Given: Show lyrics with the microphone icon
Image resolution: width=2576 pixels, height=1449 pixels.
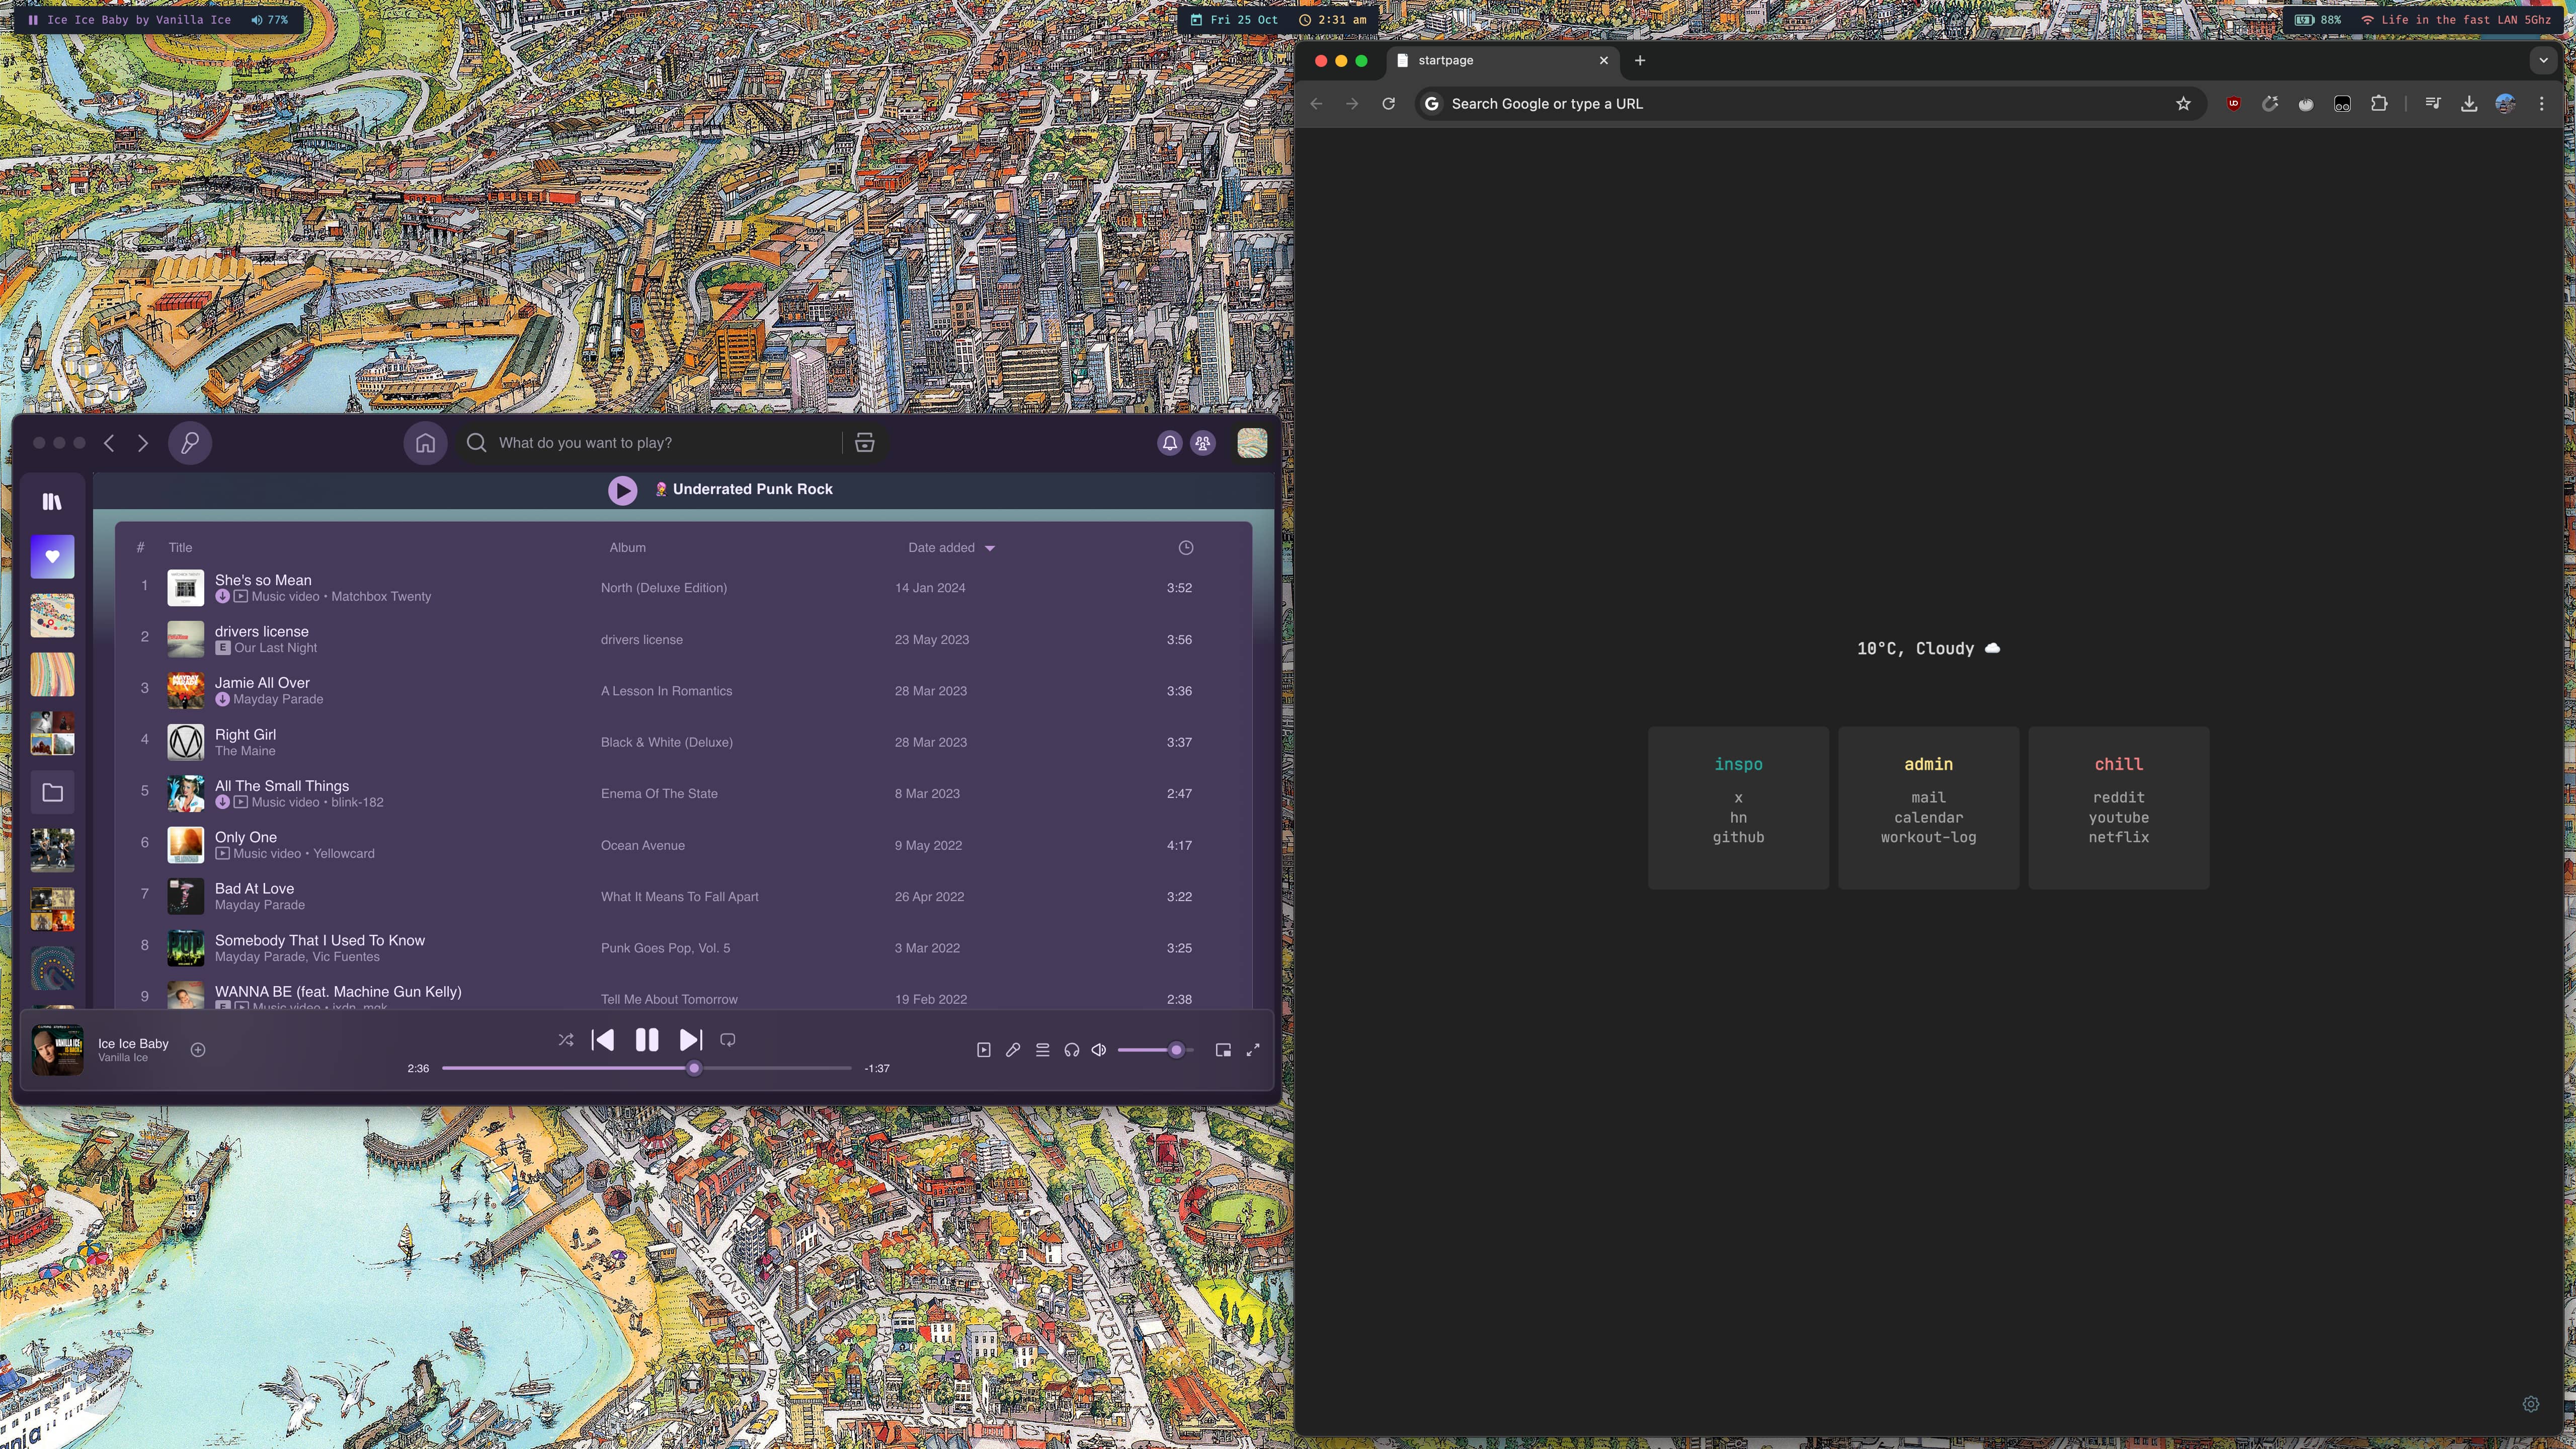Looking at the screenshot, I should (1013, 1050).
